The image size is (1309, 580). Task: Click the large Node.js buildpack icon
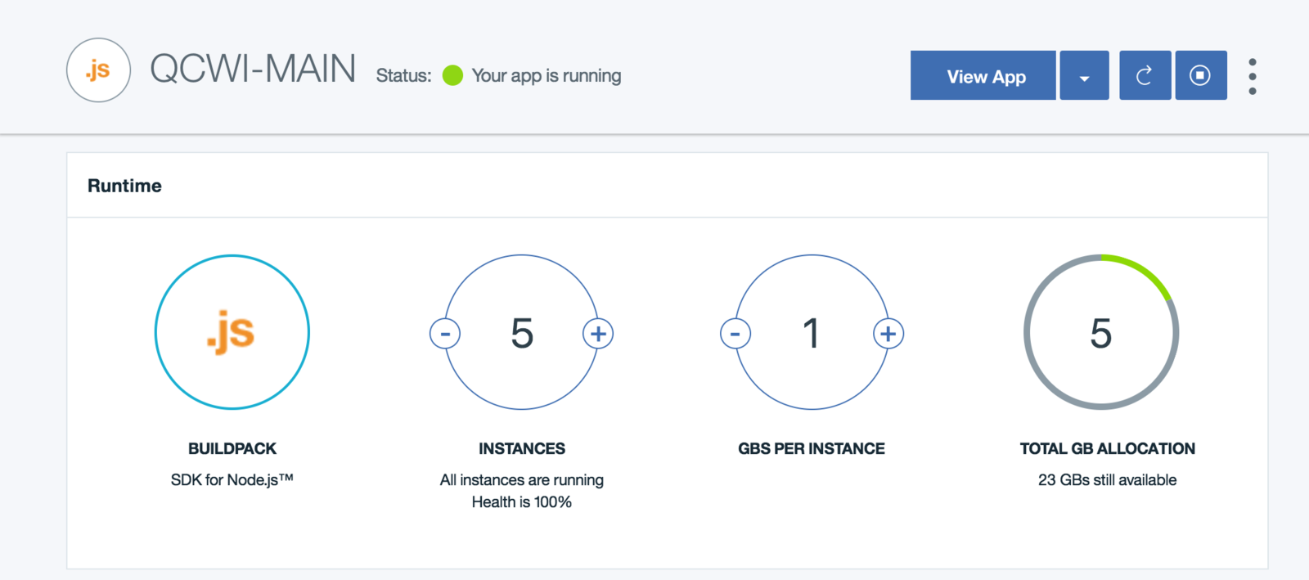tap(232, 332)
